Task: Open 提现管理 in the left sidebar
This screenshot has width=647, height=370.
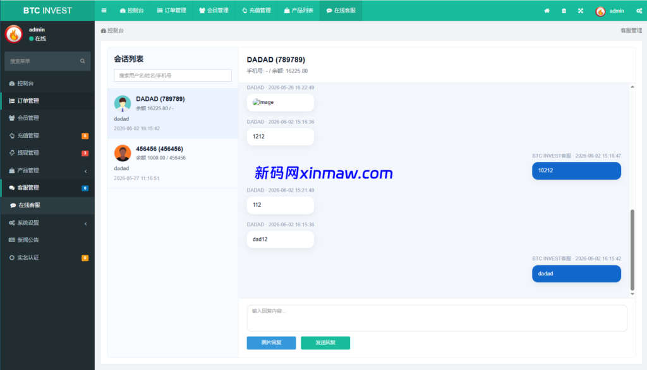Action: (47, 153)
